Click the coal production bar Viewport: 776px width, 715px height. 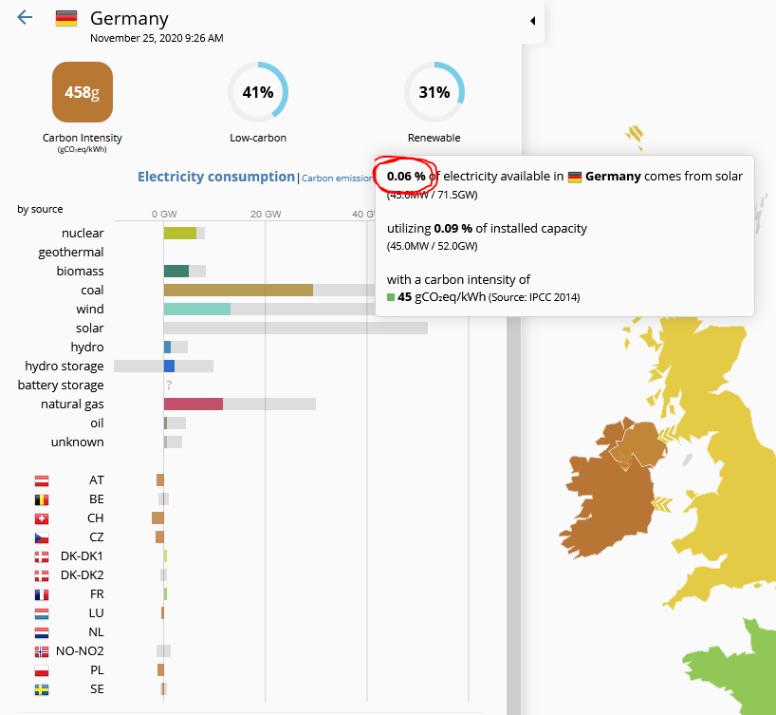[237, 290]
